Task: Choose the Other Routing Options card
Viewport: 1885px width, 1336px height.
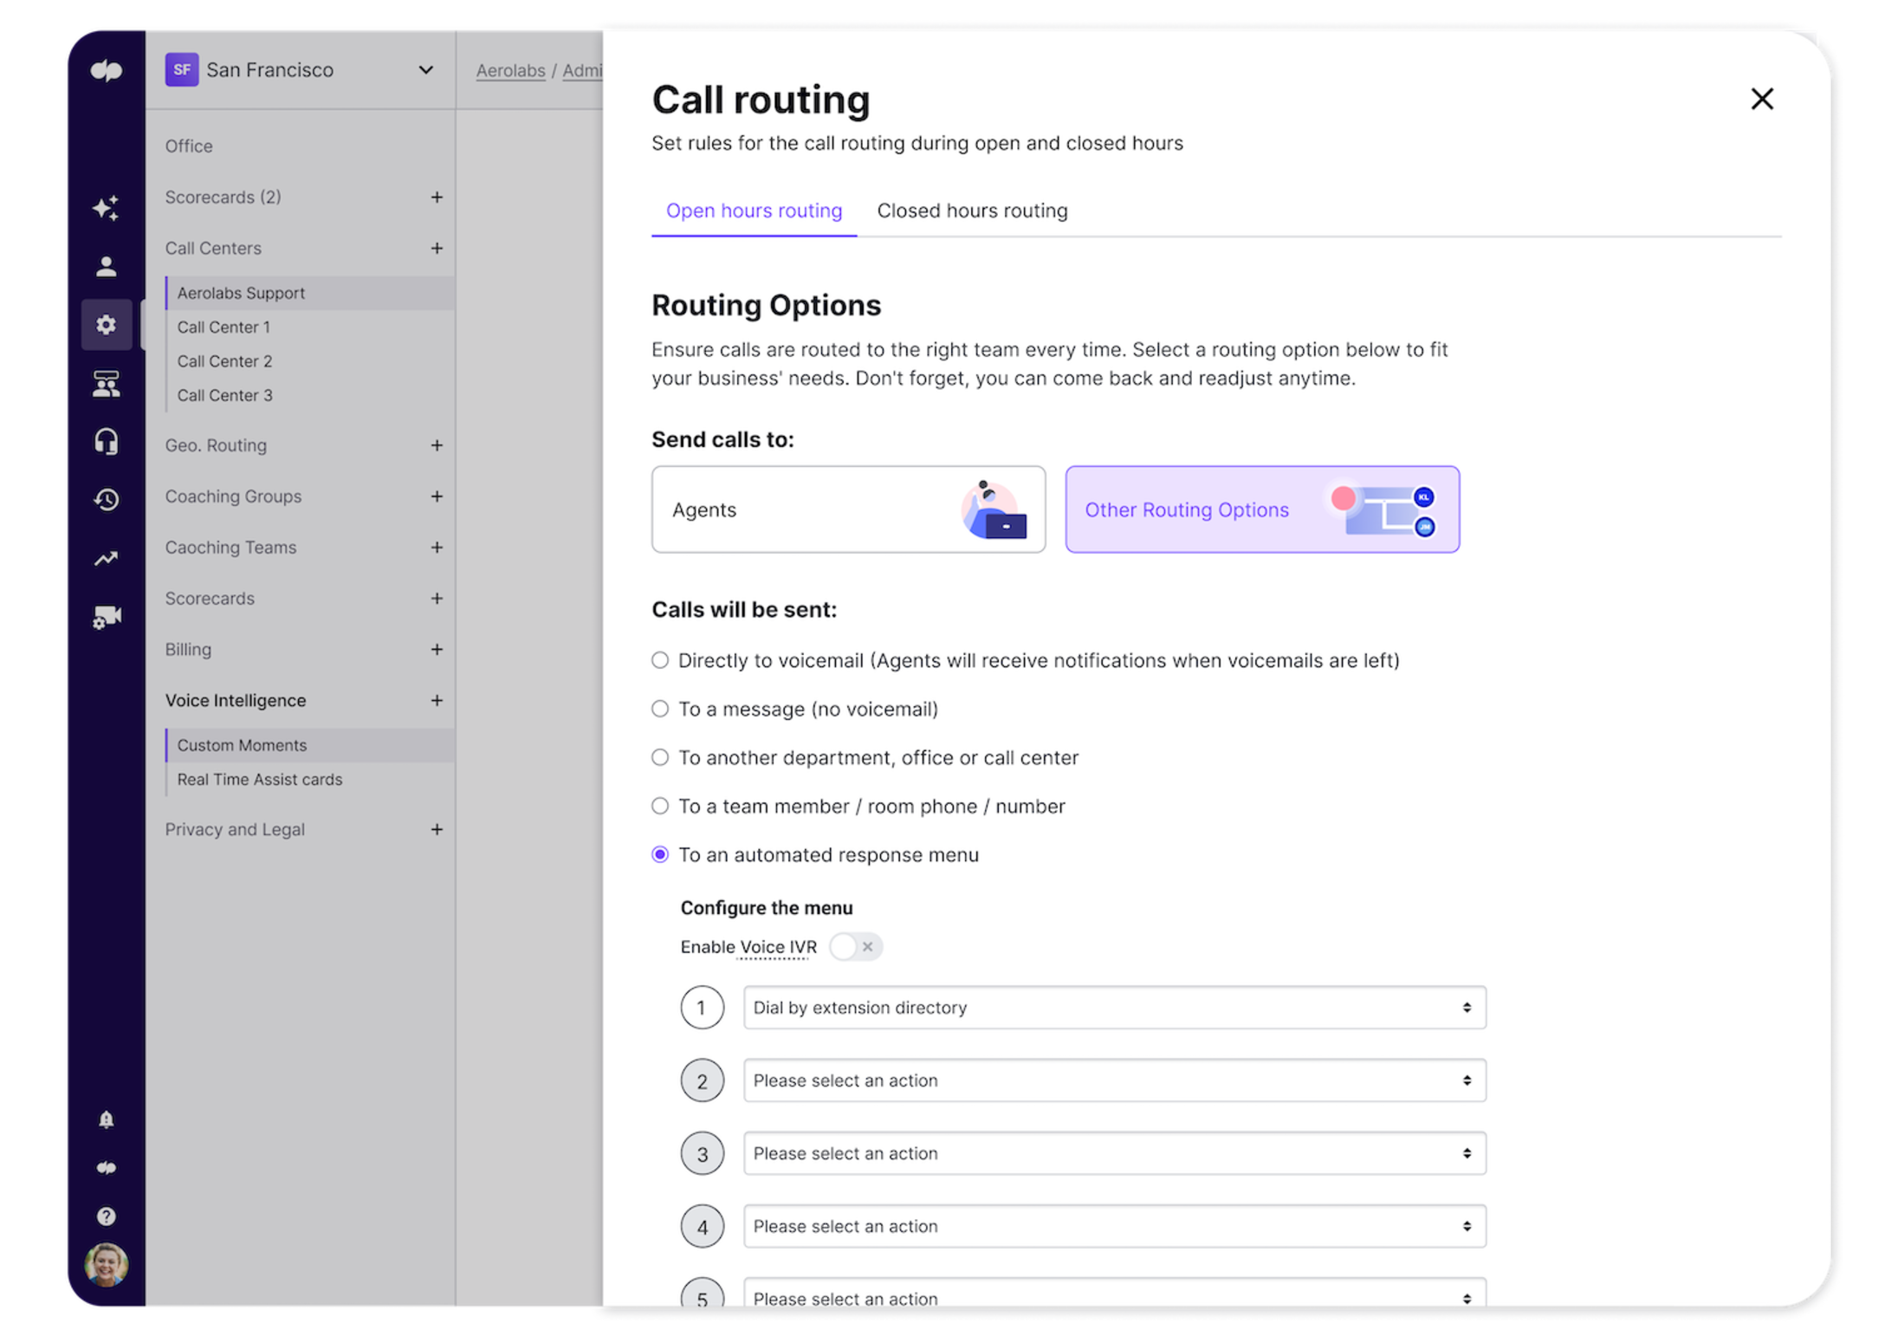Action: pos(1260,509)
